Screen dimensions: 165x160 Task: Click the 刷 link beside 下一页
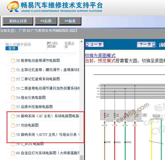162,45
